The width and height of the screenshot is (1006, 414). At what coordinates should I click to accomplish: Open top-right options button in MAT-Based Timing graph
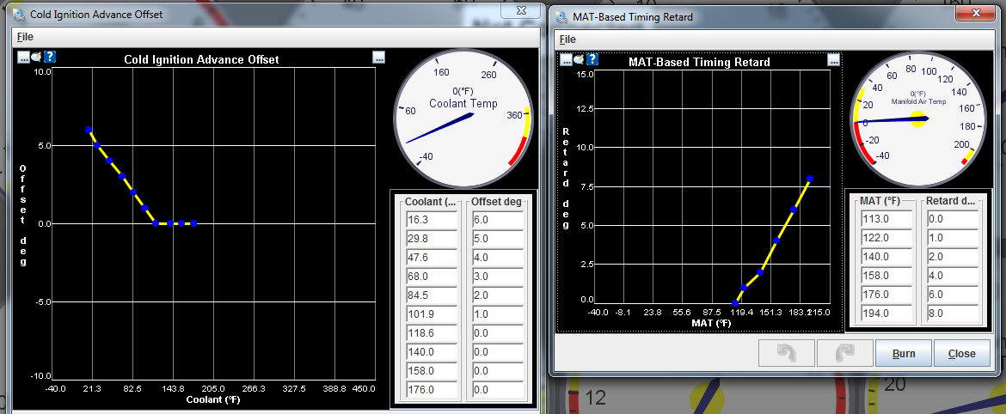click(x=832, y=59)
